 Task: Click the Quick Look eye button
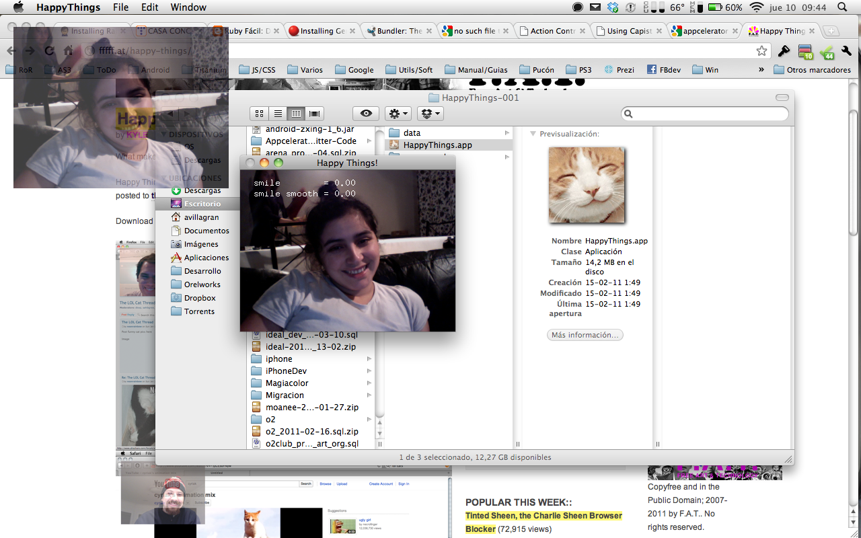click(x=366, y=114)
